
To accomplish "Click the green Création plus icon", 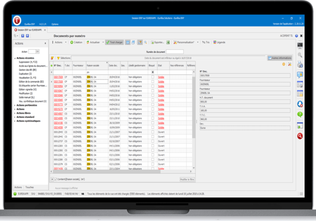I will click(x=71, y=42).
